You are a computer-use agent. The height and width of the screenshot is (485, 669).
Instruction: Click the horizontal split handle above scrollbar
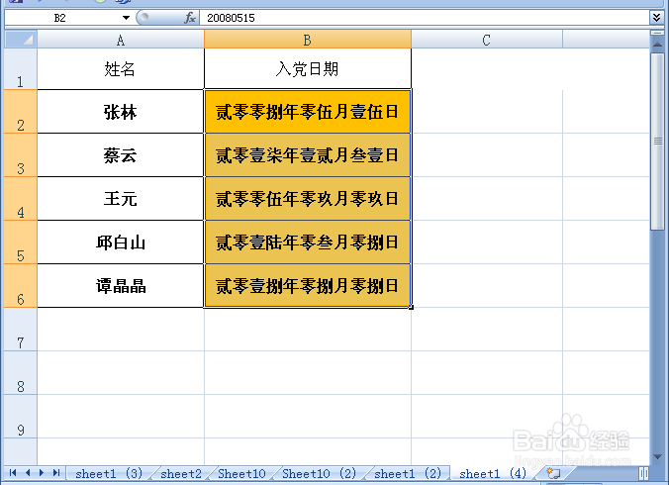tap(657, 33)
